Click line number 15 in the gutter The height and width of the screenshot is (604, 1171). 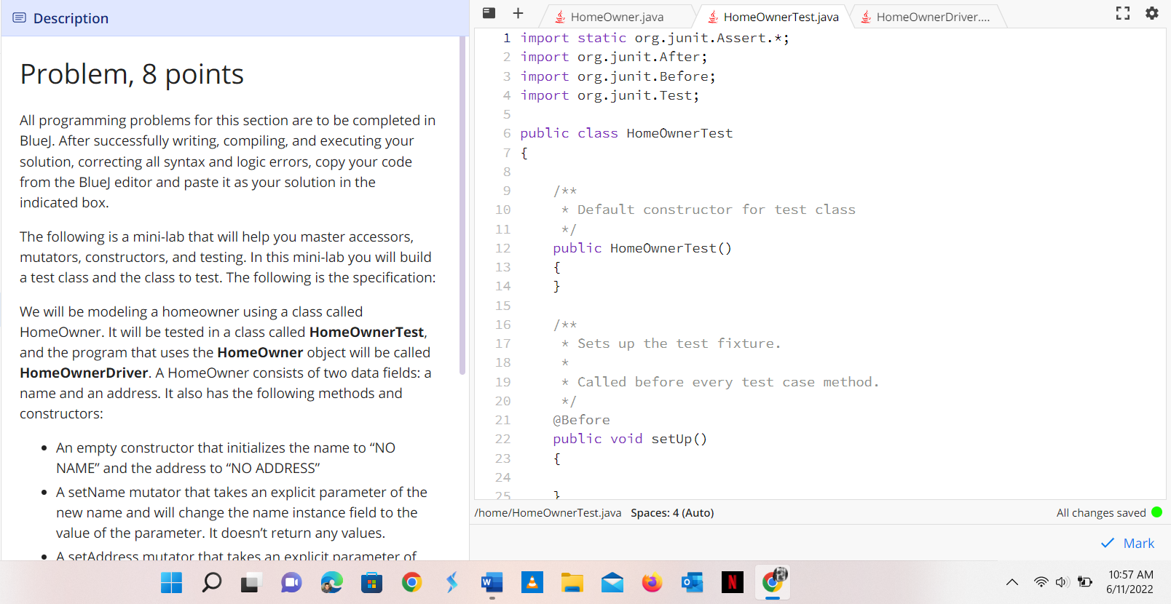tap(503, 306)
